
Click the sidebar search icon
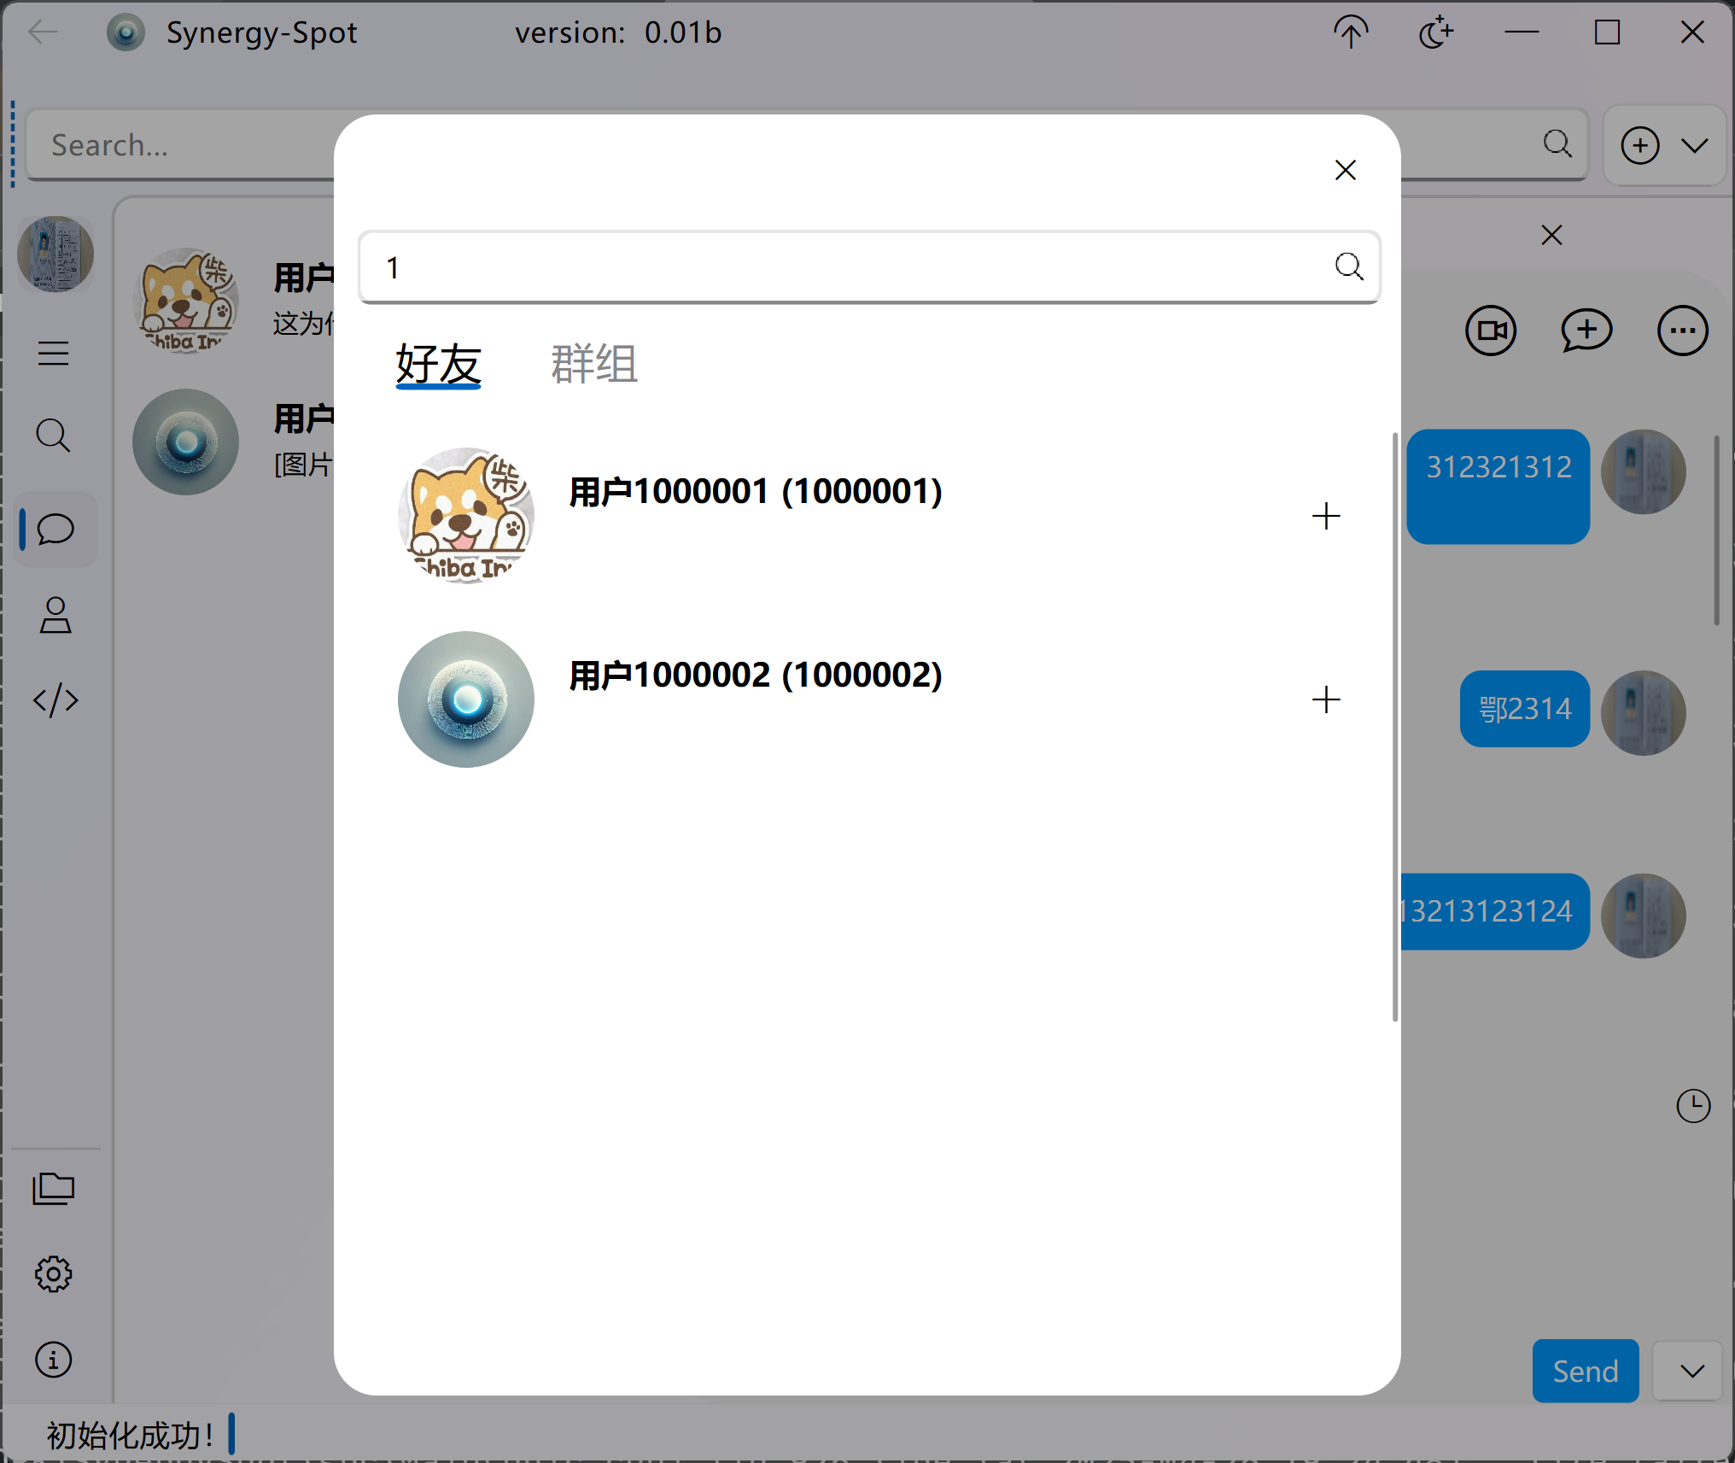coord(54,436)
